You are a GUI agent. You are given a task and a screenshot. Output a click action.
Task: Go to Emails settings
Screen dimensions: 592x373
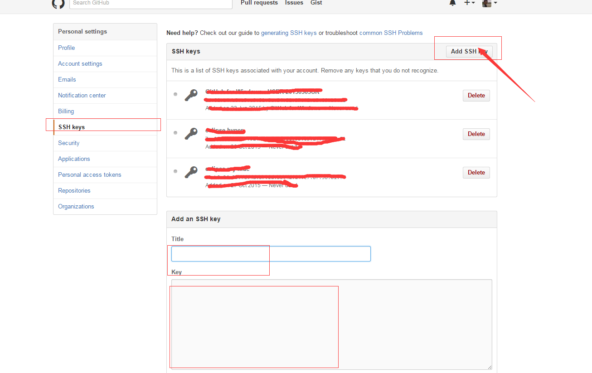(105, 79)
